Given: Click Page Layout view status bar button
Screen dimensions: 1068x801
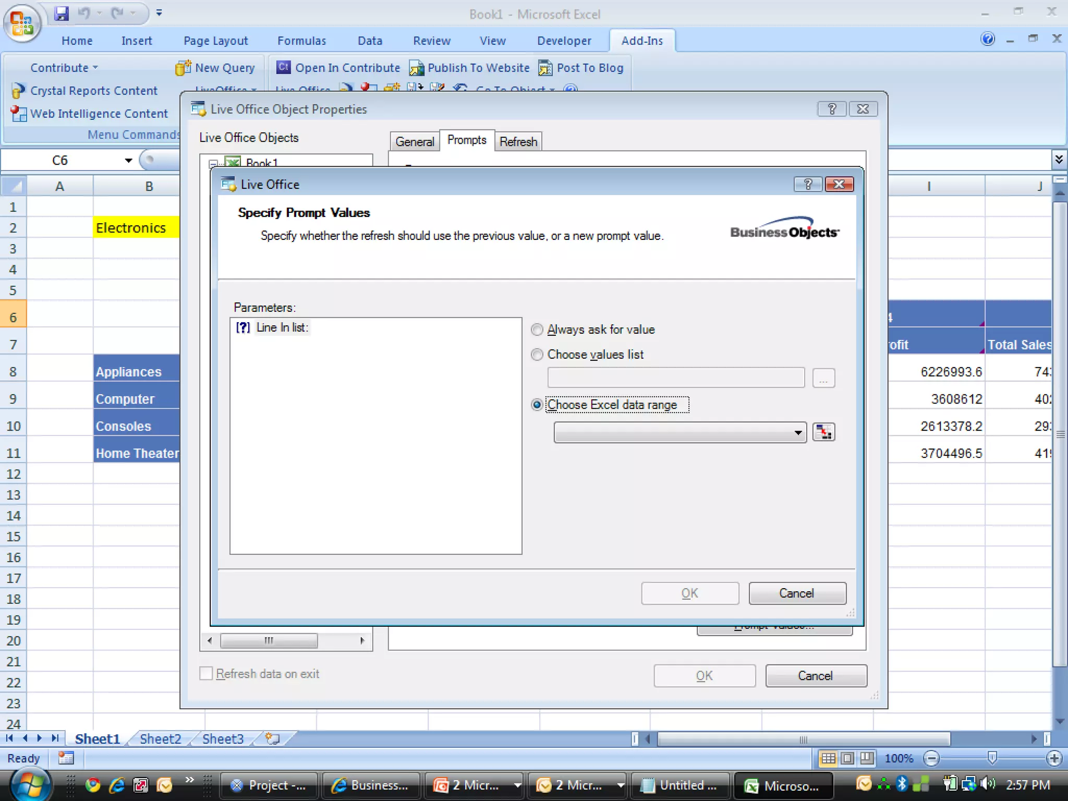Looking at the screenshot, I should [x=848, y=758].
